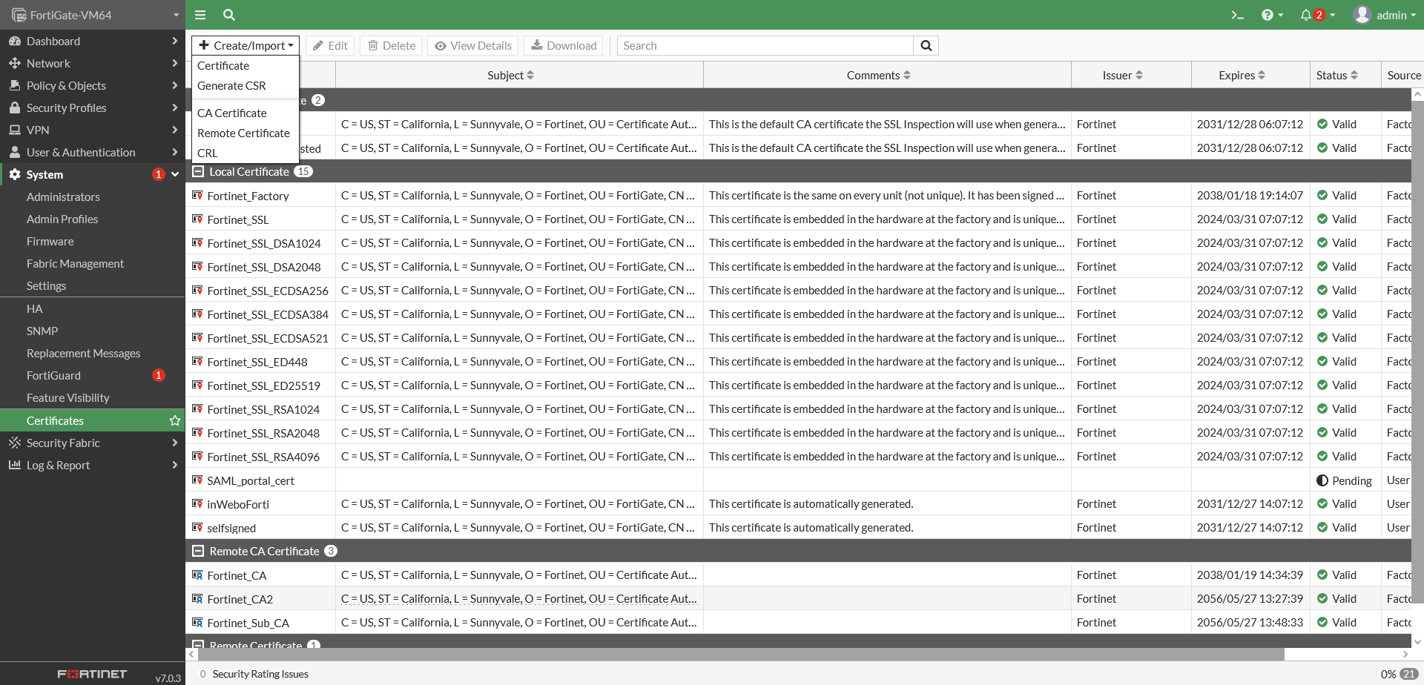Click the View Details button
1424x685 pixels.
click(x=472, y=45)
